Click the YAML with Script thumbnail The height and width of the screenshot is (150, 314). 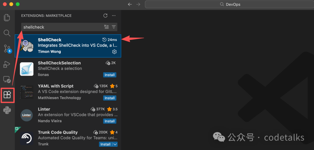[x=27, y=92]
